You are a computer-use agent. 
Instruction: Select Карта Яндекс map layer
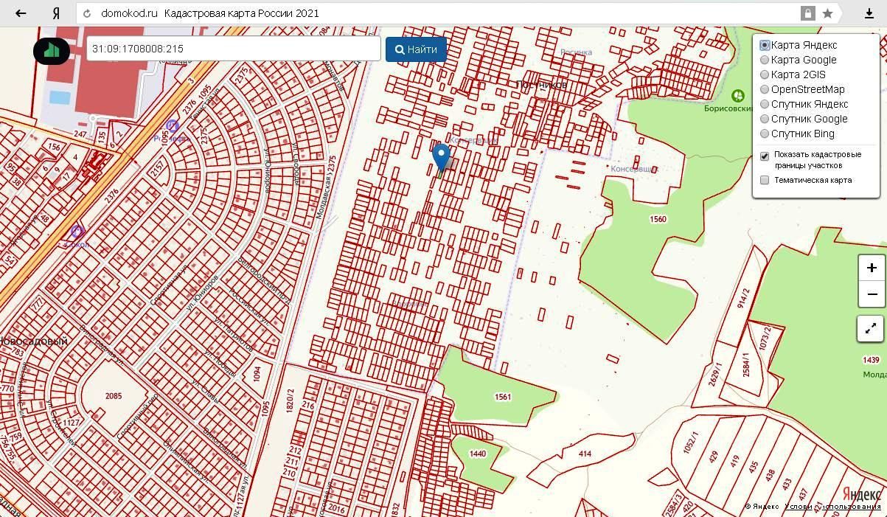765,45
